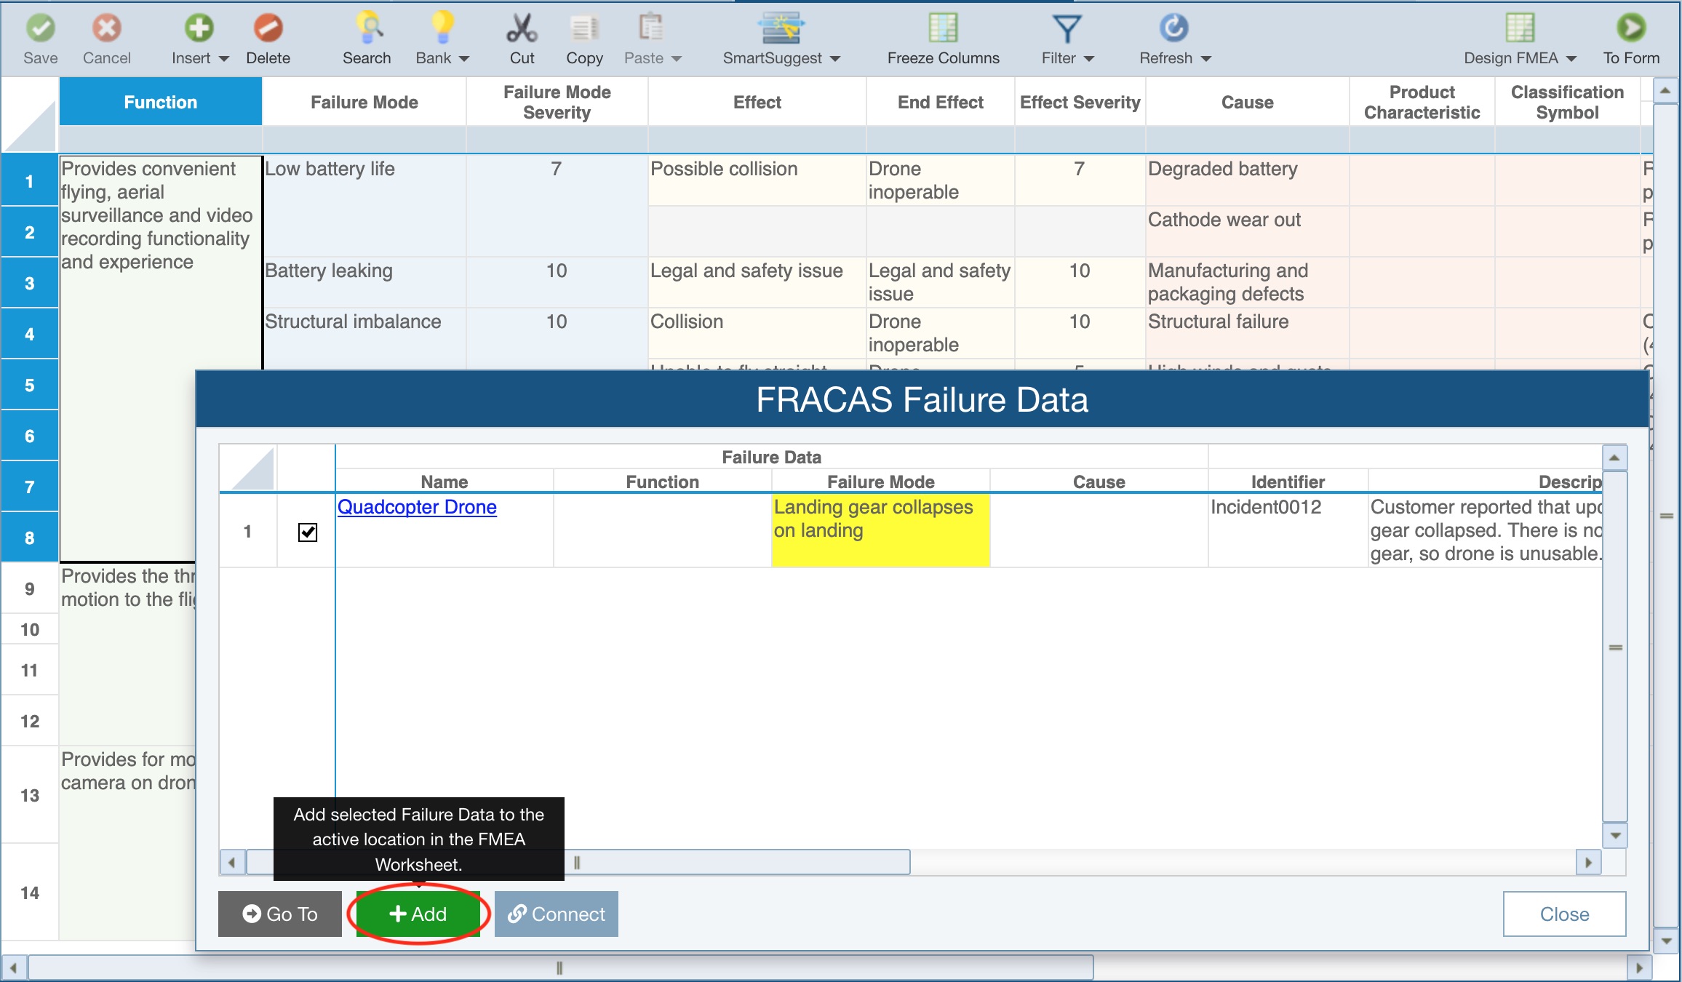Open the Refresh dropdown arrow
The image size is (1682, 982).
(x=1206, y=59)
